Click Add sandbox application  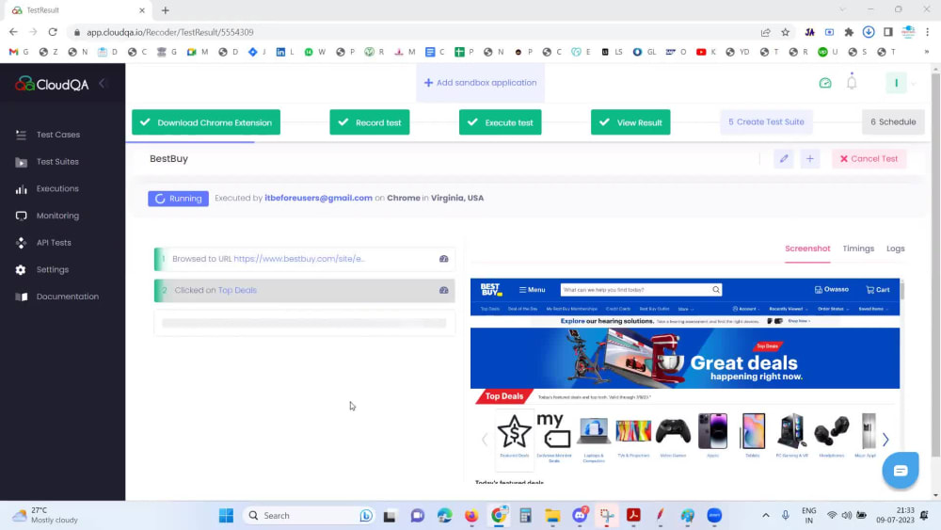(480, 83)
